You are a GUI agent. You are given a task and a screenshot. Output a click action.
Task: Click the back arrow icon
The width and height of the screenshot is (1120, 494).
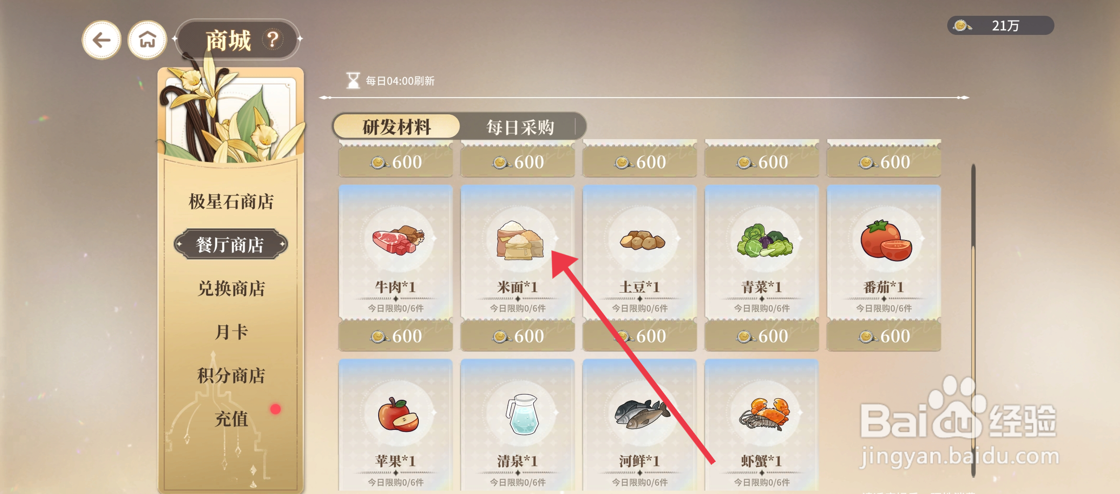coord(101,40)
